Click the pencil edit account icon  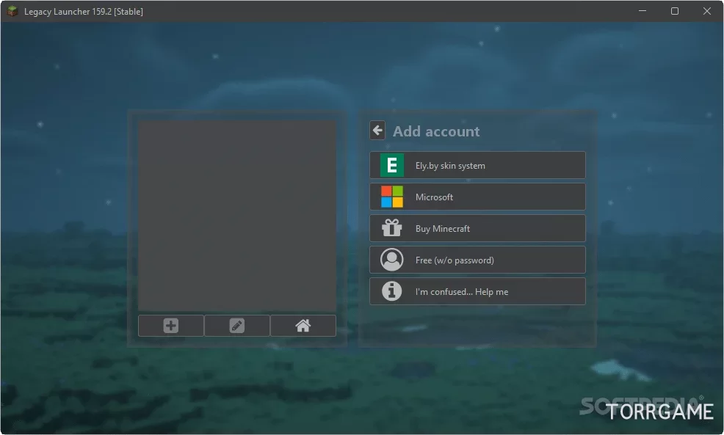237,326
